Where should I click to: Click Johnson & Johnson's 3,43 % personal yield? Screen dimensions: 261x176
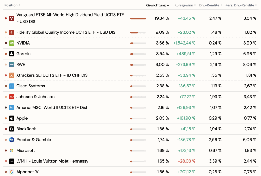click(250, 97)
